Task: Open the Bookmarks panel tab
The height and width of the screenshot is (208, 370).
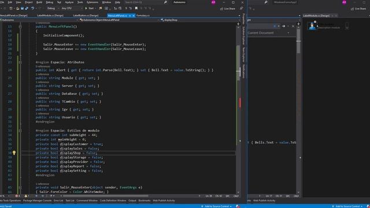Action: pyautogui.click(x=145, y=200)
